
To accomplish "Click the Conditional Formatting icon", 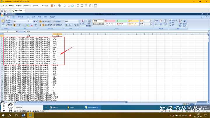I will coord(83,22).
